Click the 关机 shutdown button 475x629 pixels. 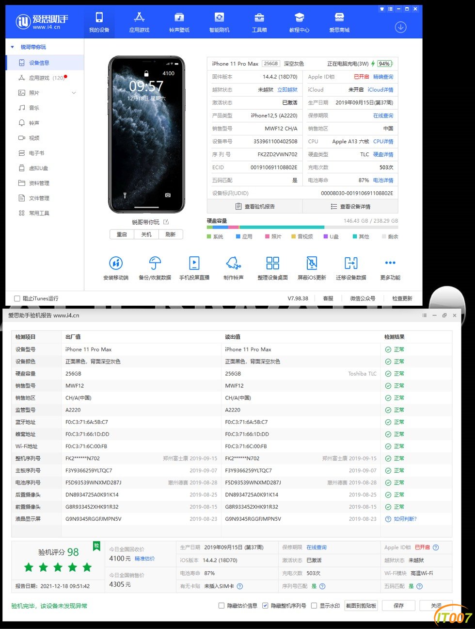[146, 234]
